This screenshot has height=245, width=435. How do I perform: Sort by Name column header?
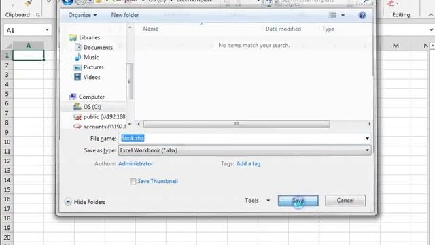(151, 29)
